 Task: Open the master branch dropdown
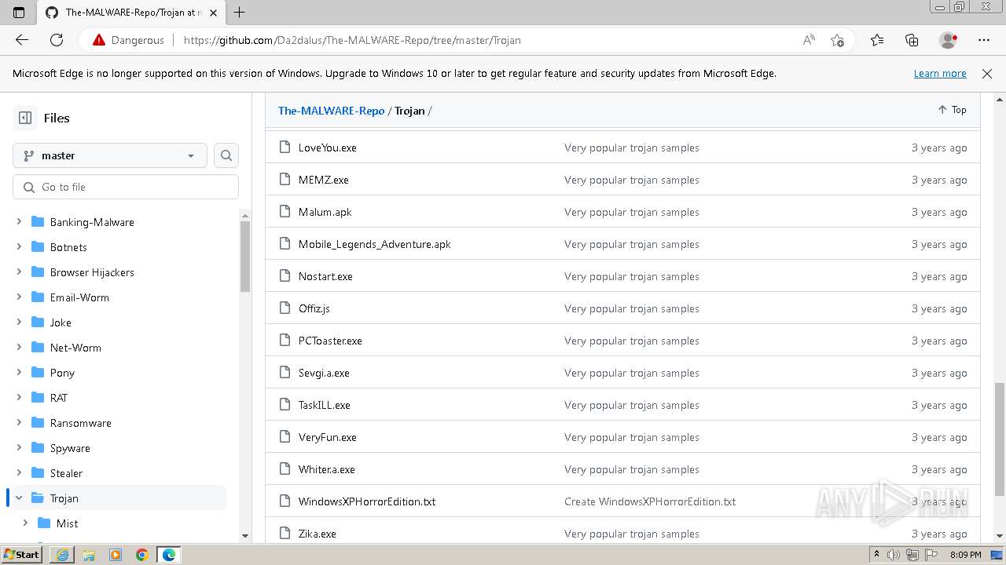click(110, 155)
